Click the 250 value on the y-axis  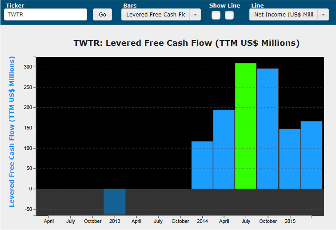tap(28, 87)
